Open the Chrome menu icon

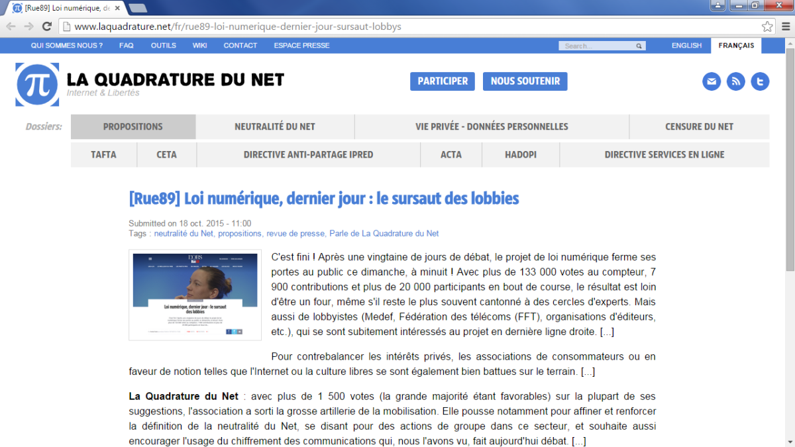784,26
